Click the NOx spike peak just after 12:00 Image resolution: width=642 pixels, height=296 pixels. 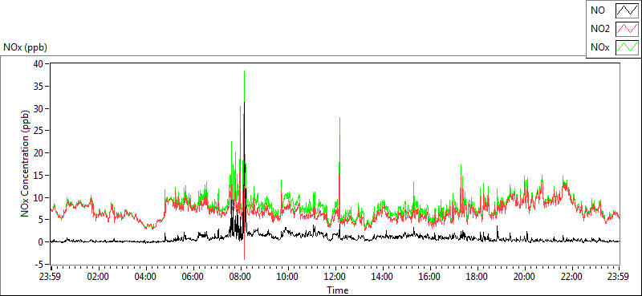(x=339, y=118)
